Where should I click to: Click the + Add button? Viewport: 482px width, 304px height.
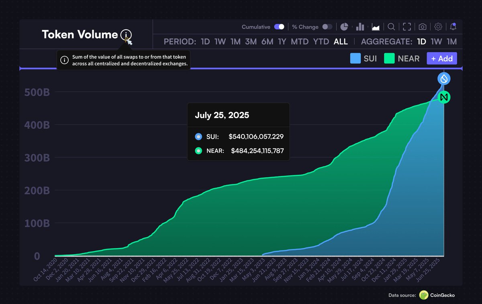coord(442,59)
